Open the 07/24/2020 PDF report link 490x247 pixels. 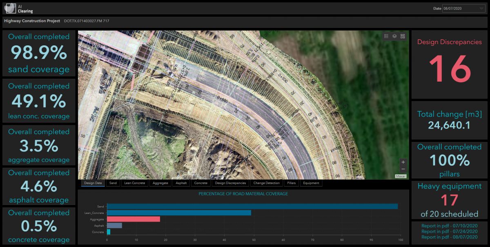coord(449,231)
